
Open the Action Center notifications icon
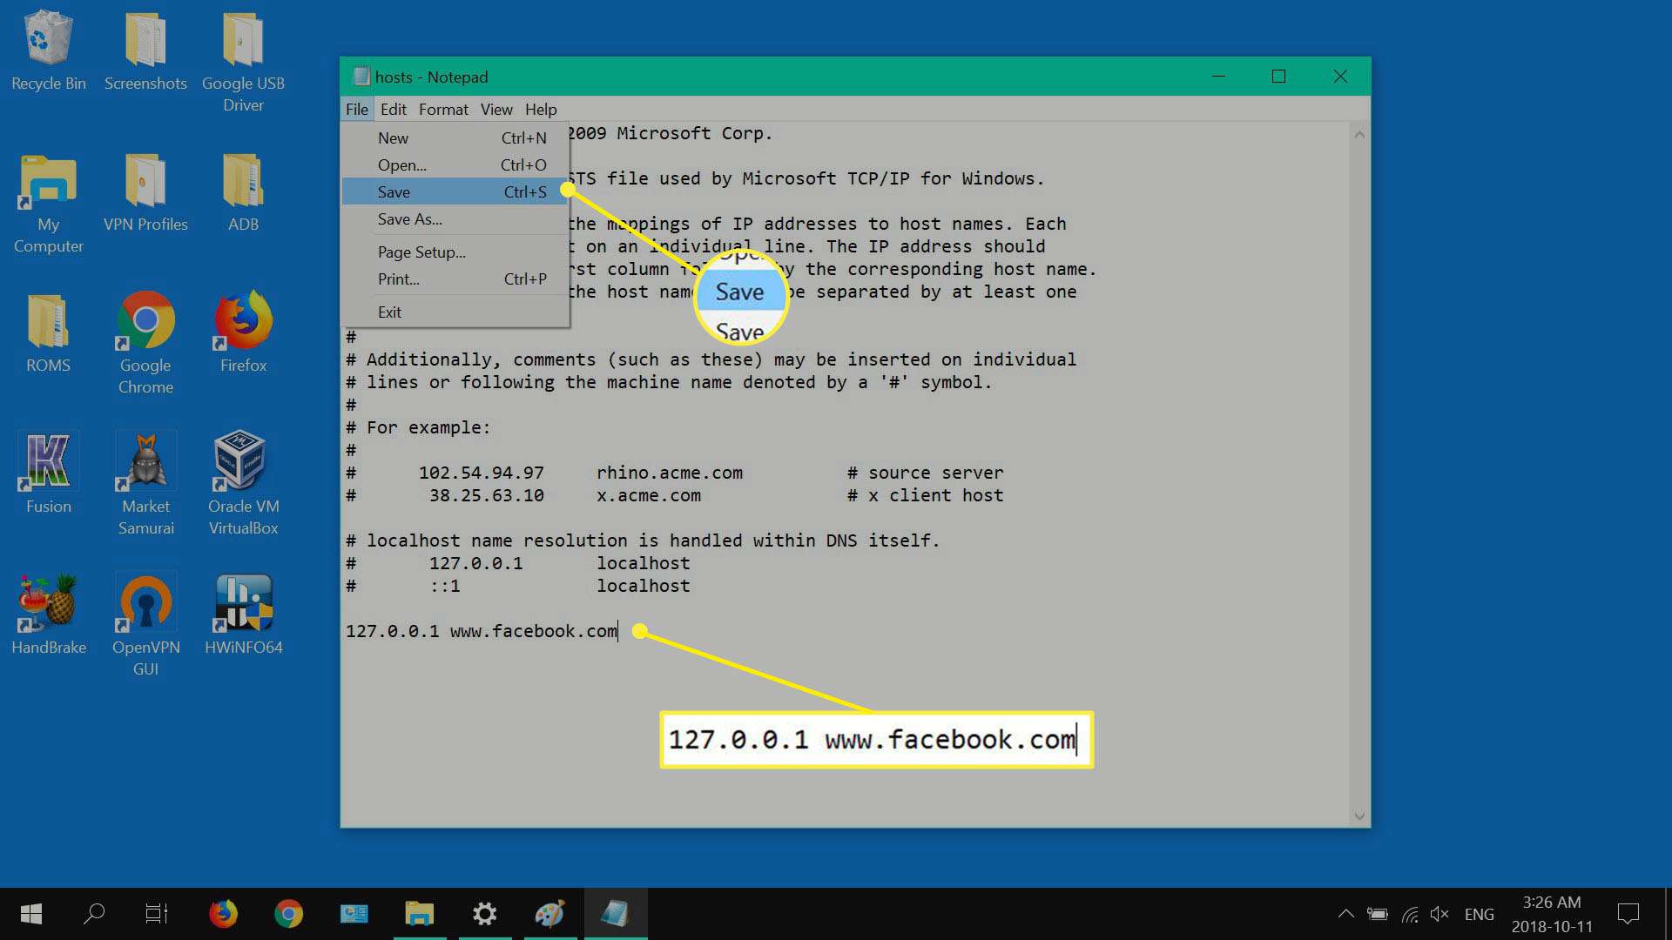[x=1628, y=914]
